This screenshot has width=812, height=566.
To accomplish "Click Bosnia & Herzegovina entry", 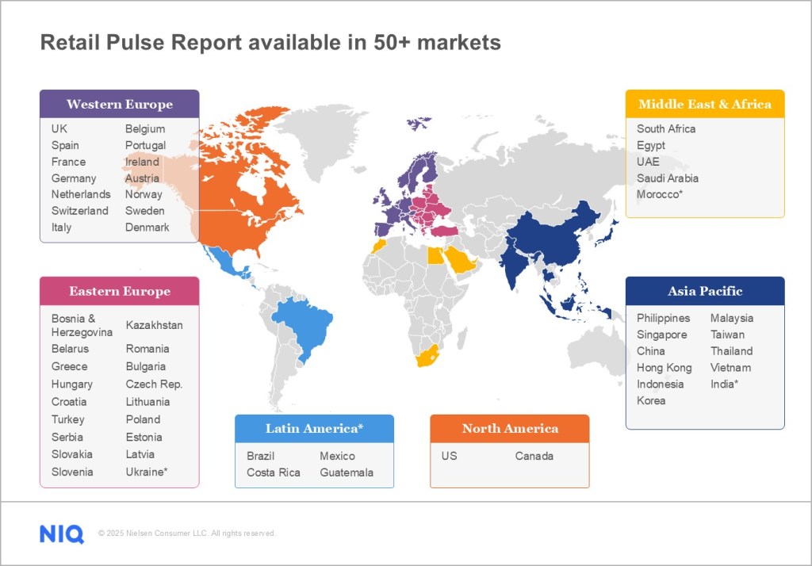I will [82, 325].
